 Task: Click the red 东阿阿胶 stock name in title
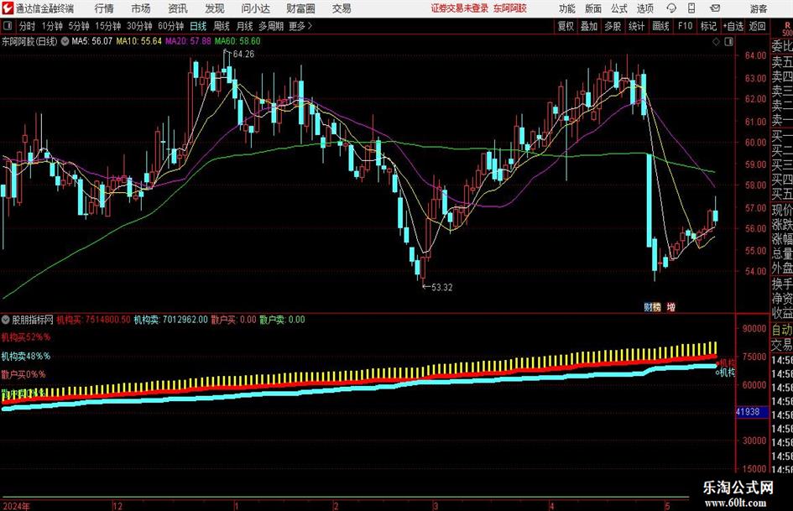(510, 8)
